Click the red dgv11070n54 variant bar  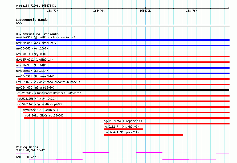pyautogui.click(x=166, y=124)
